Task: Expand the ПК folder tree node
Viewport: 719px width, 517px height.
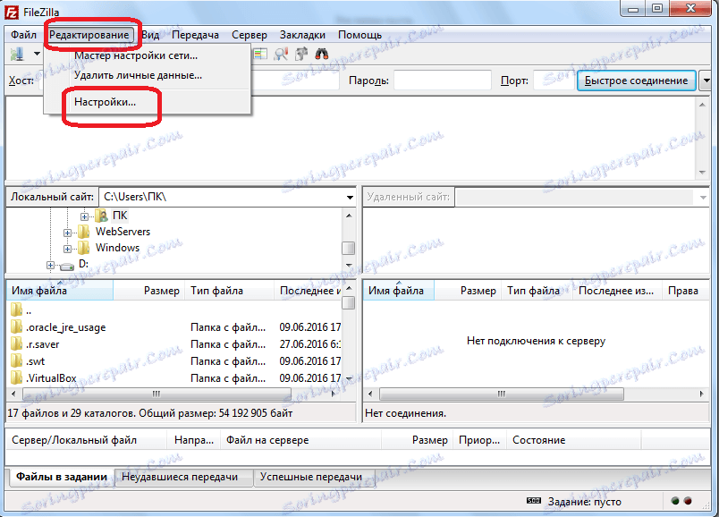Action: coord(84,216)
